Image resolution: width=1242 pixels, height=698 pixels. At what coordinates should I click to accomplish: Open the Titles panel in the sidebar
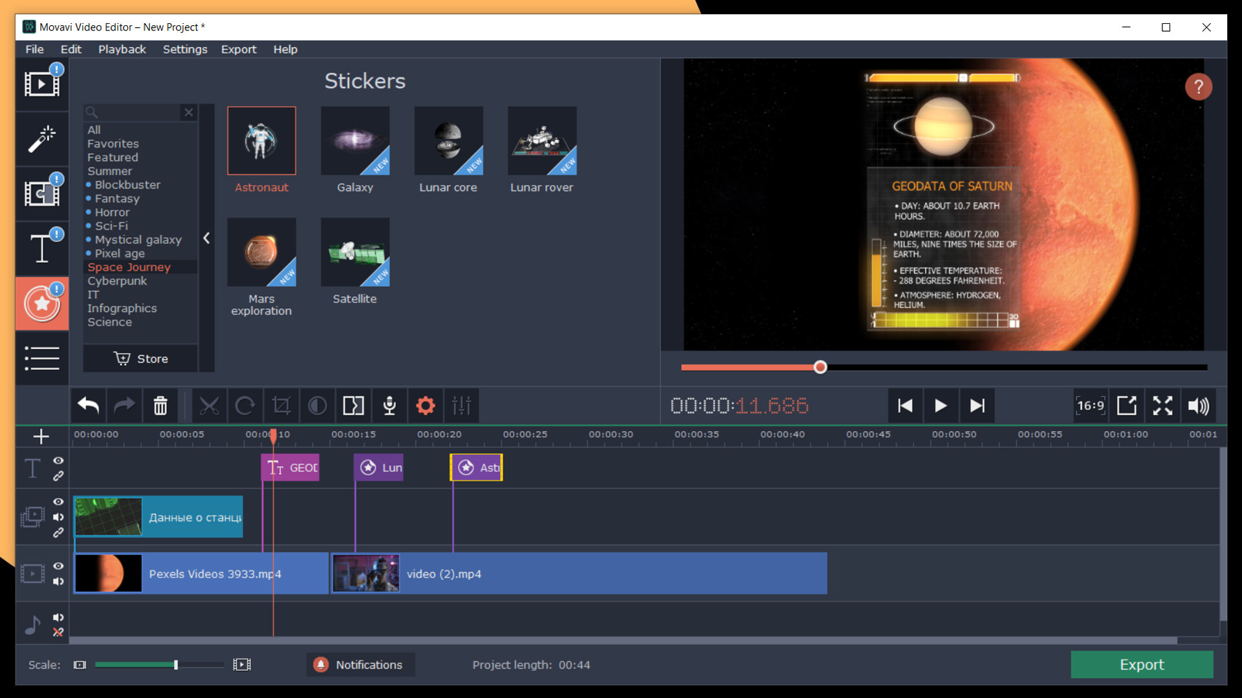(x=41, y=248)
